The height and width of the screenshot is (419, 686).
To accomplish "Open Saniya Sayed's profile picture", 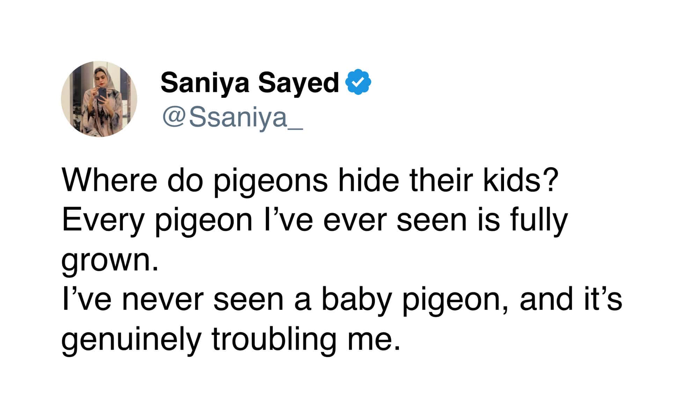I will tap(99, 99).
